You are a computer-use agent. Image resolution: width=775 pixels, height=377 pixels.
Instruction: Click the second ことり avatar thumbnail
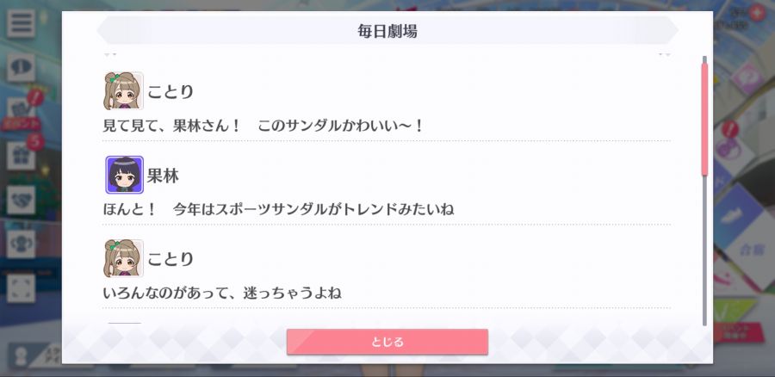[x=123, y=258]
